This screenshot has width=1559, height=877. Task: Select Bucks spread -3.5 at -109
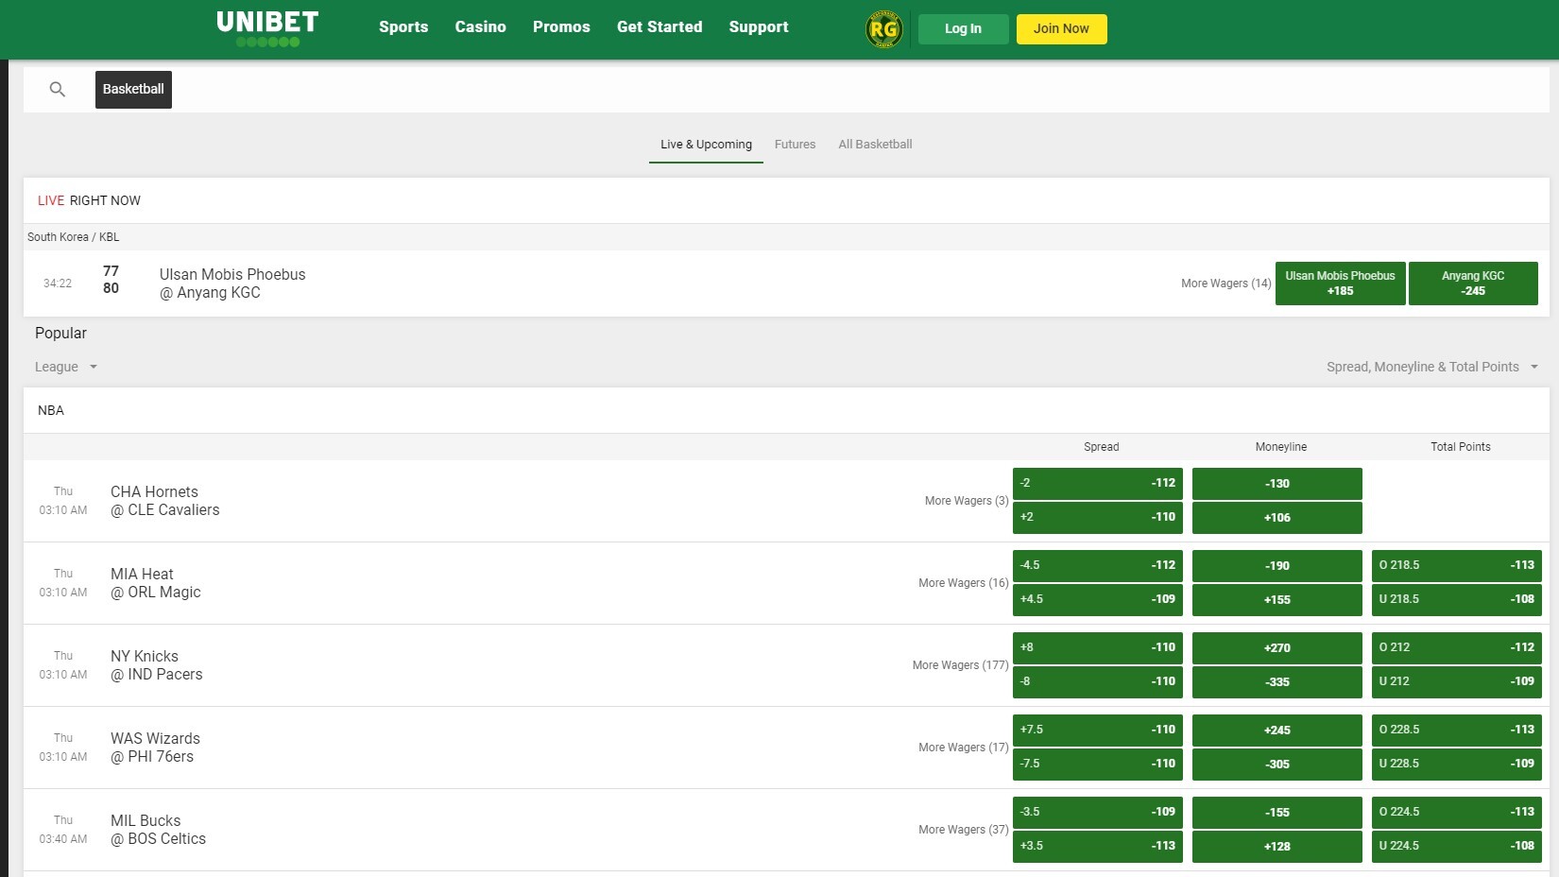pos(1098,812)
